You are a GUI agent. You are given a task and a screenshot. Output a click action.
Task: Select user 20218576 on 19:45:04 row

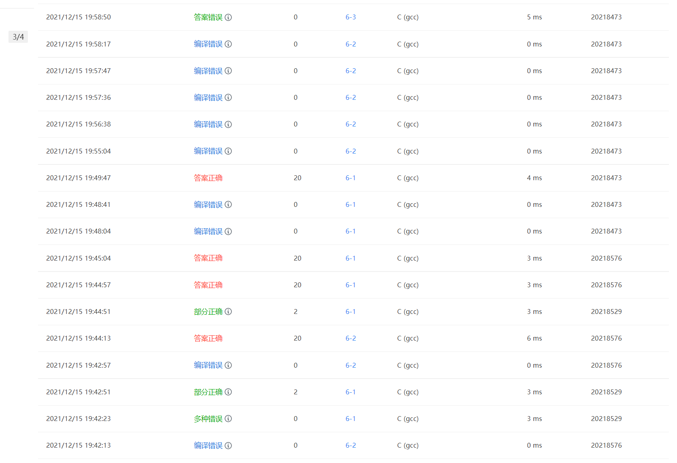tap(606, 258)
